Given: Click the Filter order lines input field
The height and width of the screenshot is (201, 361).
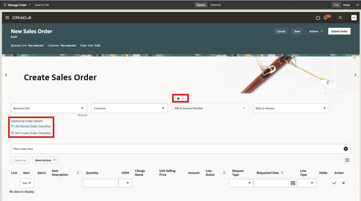Looking at the screenshot, I should 129,149.
